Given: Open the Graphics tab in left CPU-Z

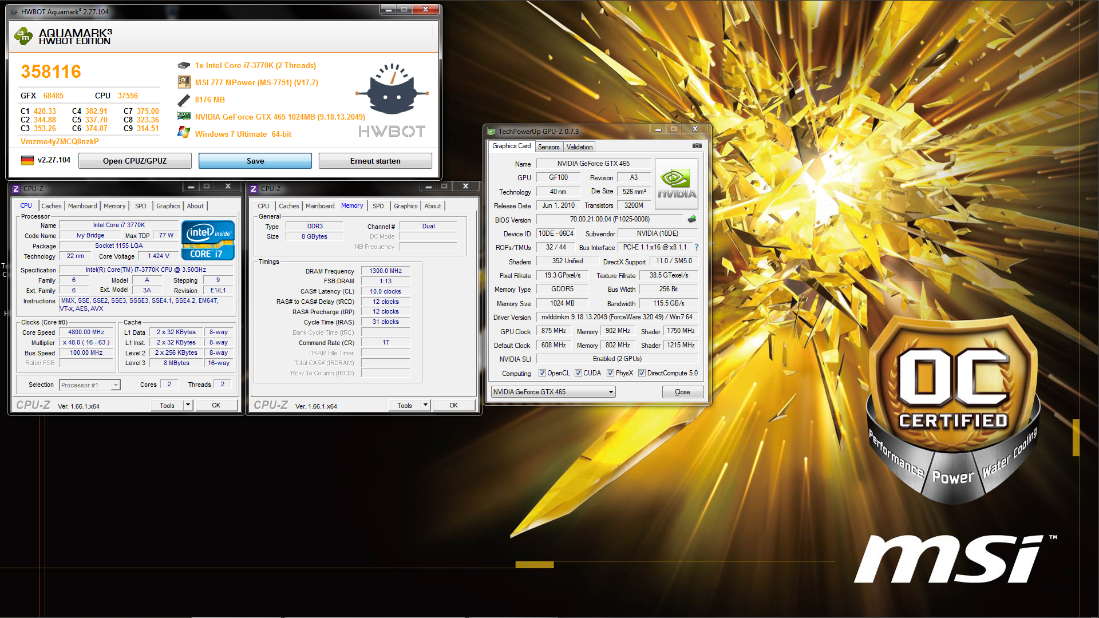Looking at the screenshot, I should point(168,206).
